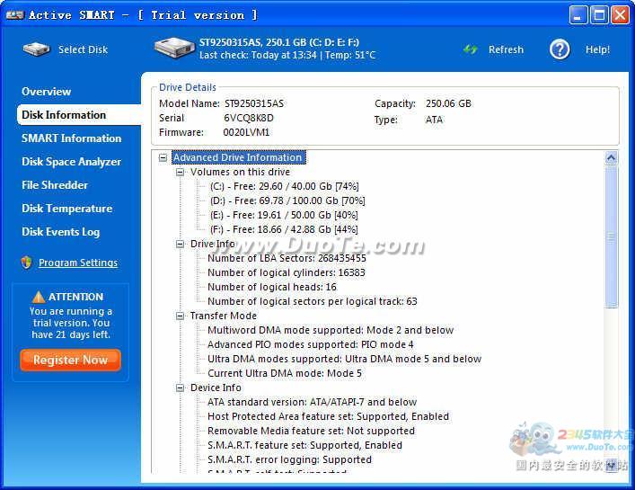635x490 pixels.
Task: Select Number of LBA Sectors row
Action: pos(287,258)
